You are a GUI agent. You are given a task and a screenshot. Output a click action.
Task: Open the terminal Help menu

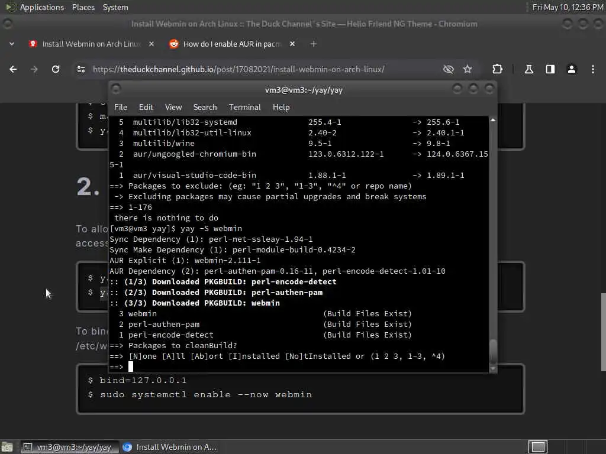[281, 108]
